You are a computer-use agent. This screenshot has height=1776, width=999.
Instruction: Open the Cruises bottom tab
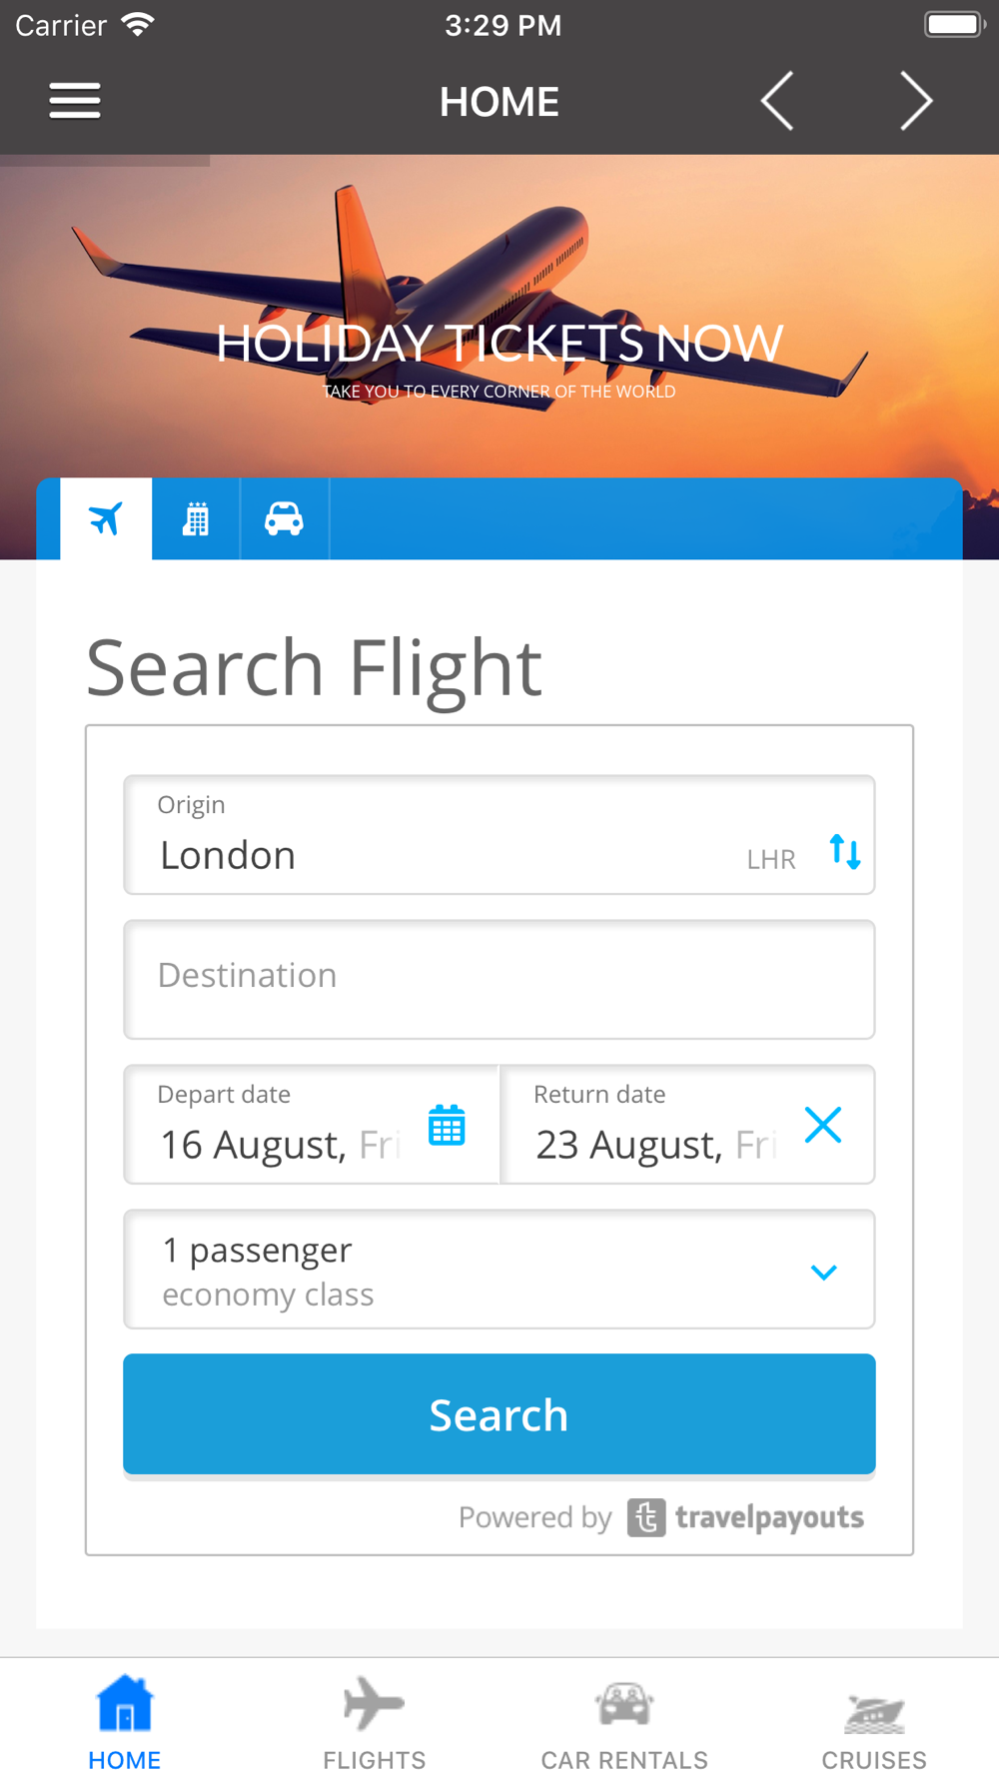[x=874, y=1722]
